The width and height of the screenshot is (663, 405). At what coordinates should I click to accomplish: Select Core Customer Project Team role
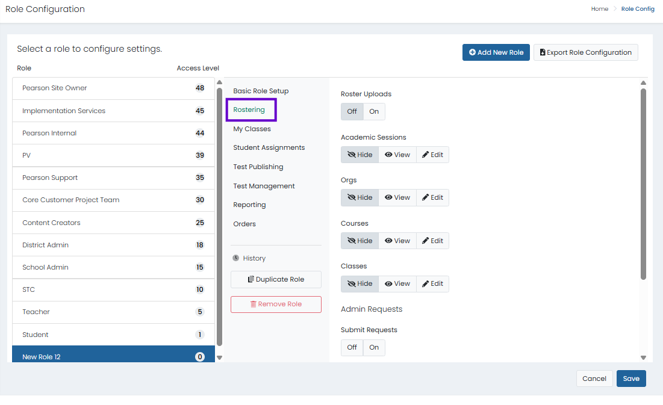pyautogui.click(x=113, y=200)
